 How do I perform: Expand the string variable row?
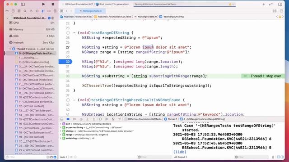click(60, 131)
